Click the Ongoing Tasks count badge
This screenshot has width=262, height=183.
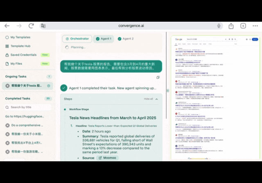[49, 77]
